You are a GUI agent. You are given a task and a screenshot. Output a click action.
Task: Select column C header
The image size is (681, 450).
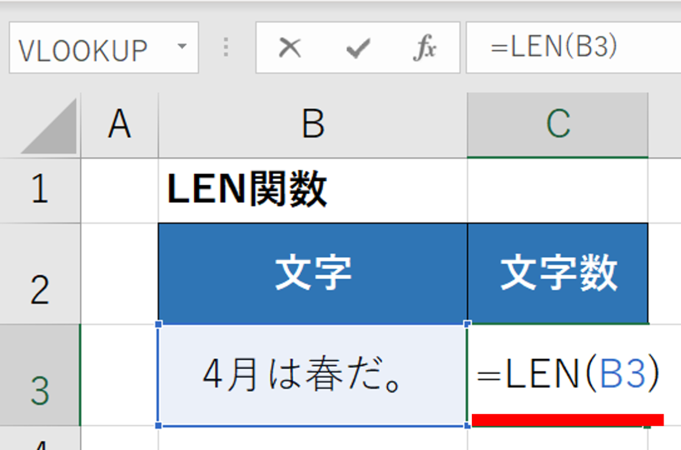click(x=557, y=125)
